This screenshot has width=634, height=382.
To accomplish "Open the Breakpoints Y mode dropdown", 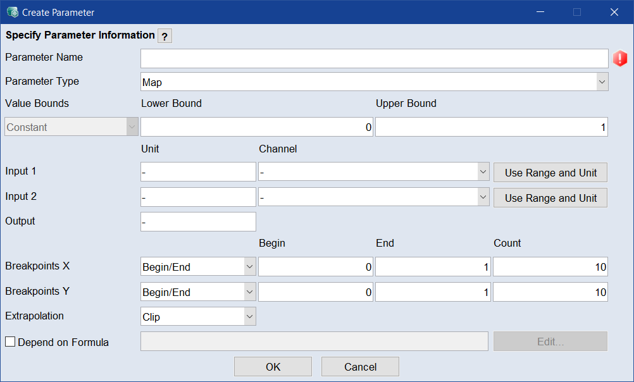I will tap(198, 292).
